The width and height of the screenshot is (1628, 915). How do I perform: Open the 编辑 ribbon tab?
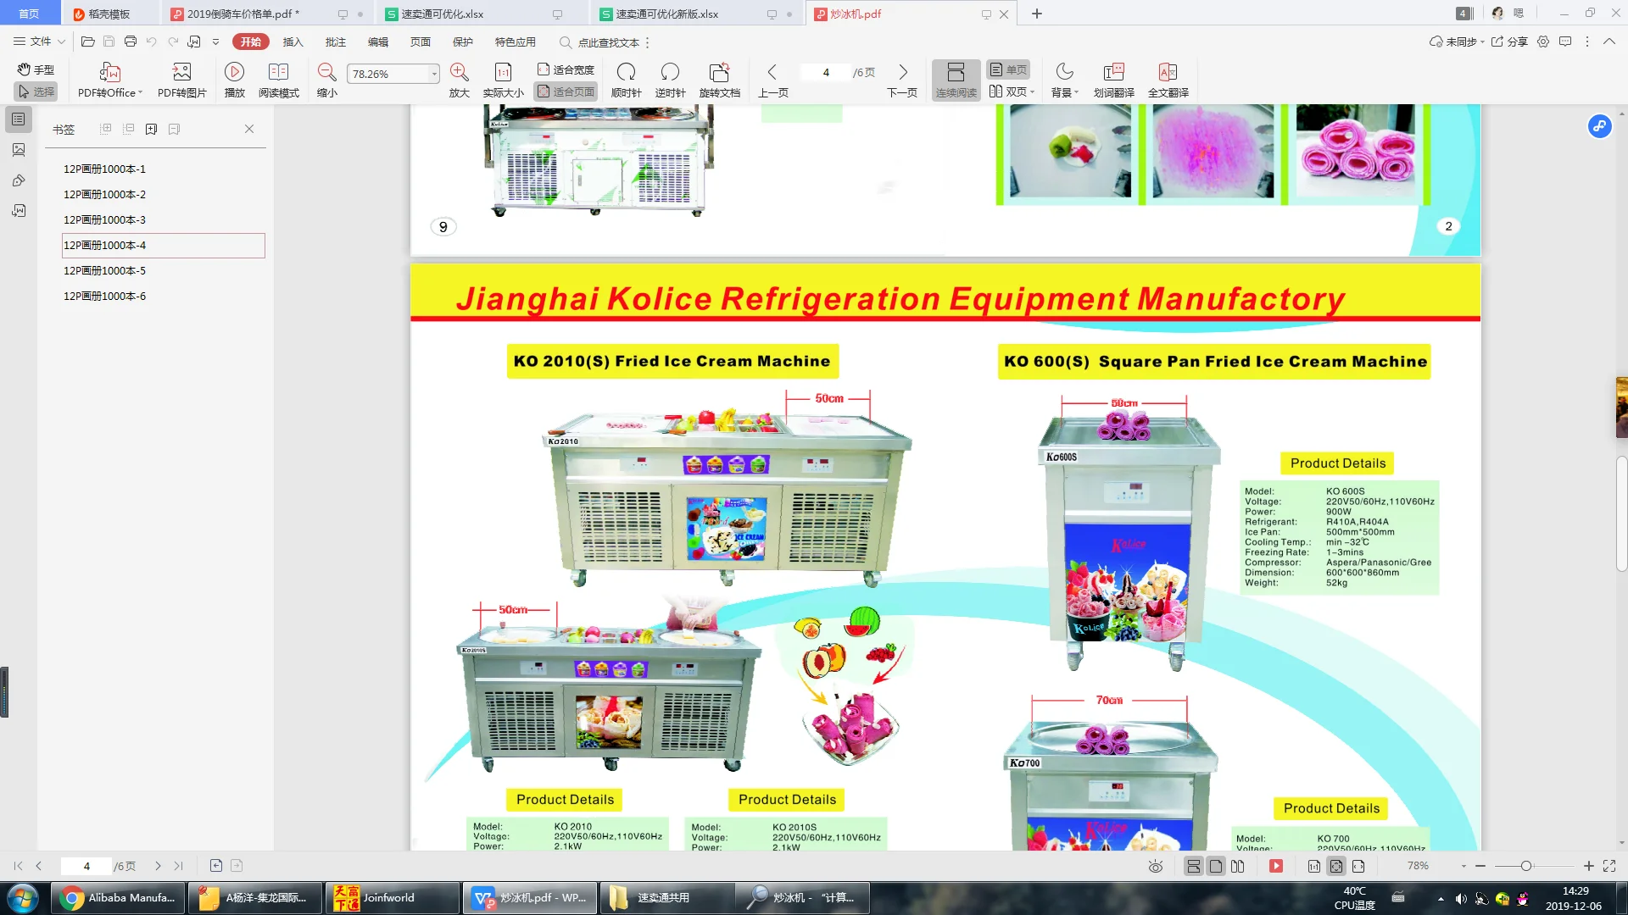(x=377, y=42)
